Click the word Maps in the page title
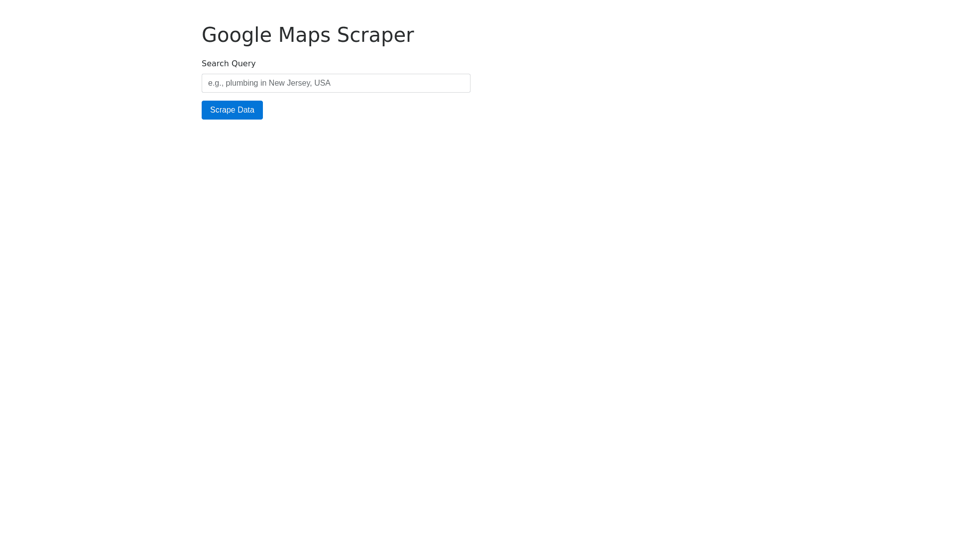Screen dimensions: 956x538 [304, 35]
